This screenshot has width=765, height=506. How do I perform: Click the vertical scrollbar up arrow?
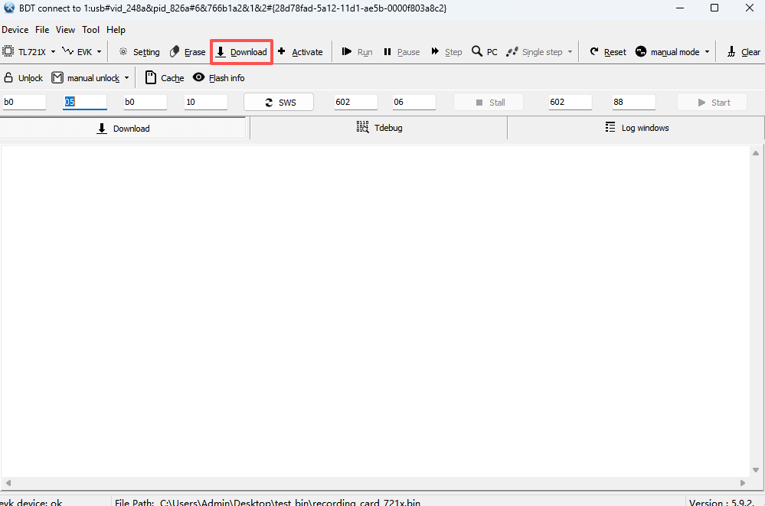pyautogui.click(x=756, y=153)
